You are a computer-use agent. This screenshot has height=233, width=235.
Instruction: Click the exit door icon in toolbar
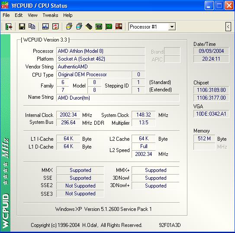9,27
